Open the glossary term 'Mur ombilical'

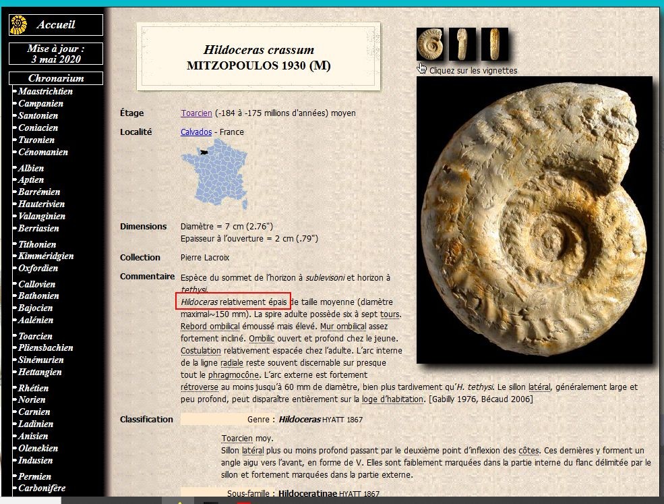point(343,327)
